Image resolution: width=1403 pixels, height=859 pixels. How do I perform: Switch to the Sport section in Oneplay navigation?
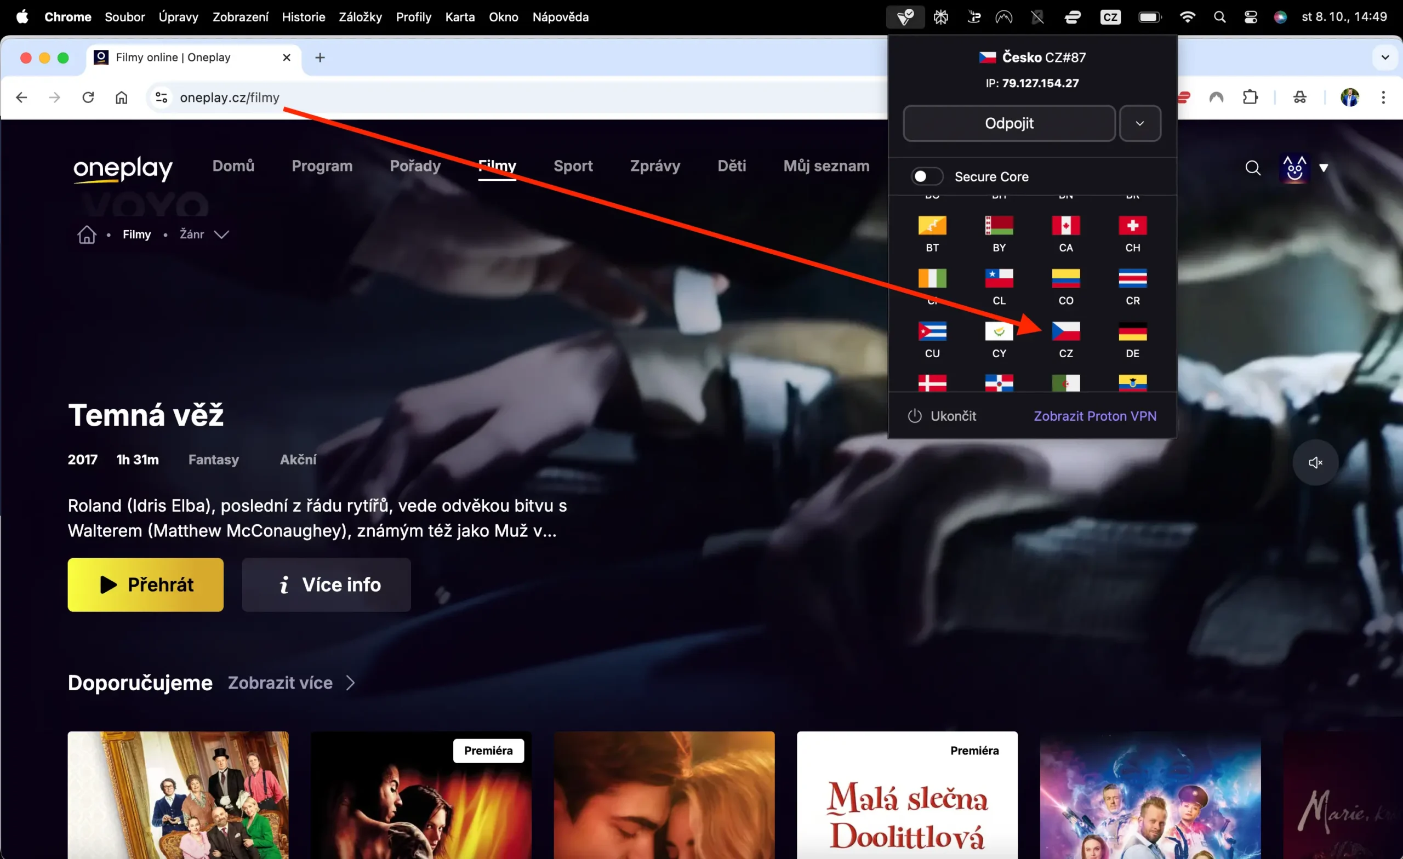pos(573,166)
